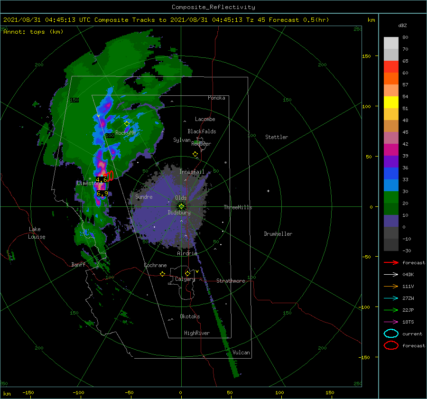Click the light blue 30-33 dBZ swatch
This screenshot has height=399, width=427.
(391, 186)
